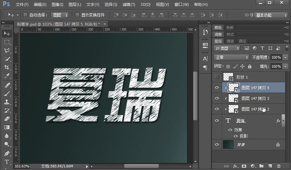This screenshot has width=291, height=170.
Task: Open the 图层 auto-select dropdown
Action: pos(60,15)
